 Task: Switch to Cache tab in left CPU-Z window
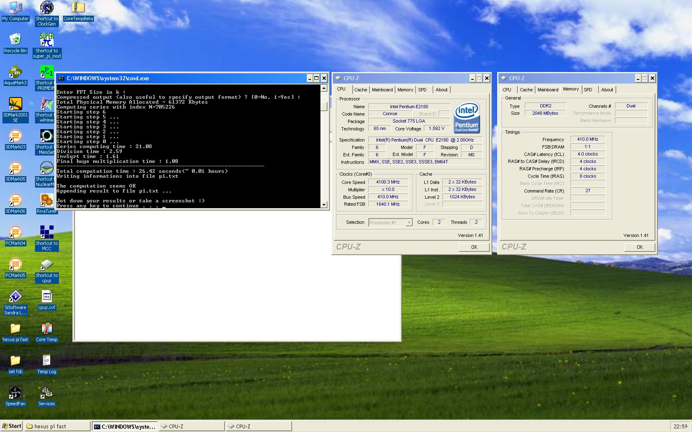point(360,90)
